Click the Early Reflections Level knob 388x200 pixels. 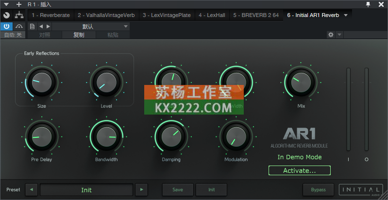click(x=106, y=83)
